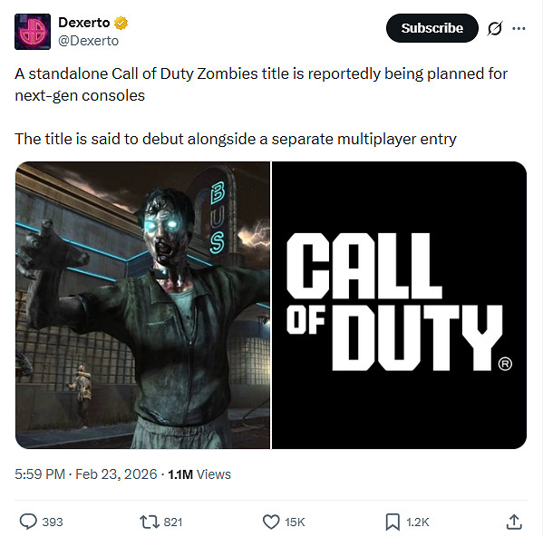543x537 pixels.
Task: Open the Call of Duty logo image
Action: [x=399, y=305]
